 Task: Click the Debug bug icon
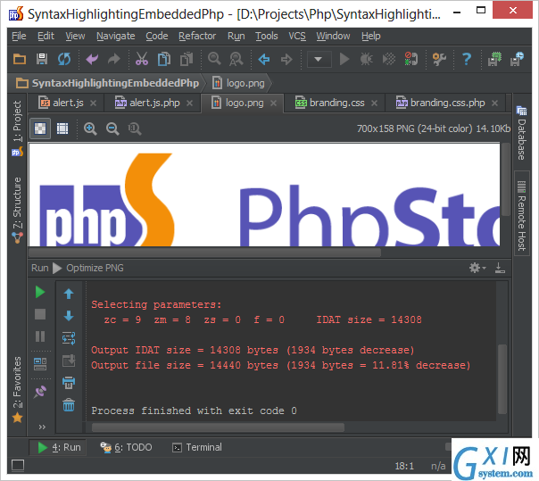click(367, 59)
